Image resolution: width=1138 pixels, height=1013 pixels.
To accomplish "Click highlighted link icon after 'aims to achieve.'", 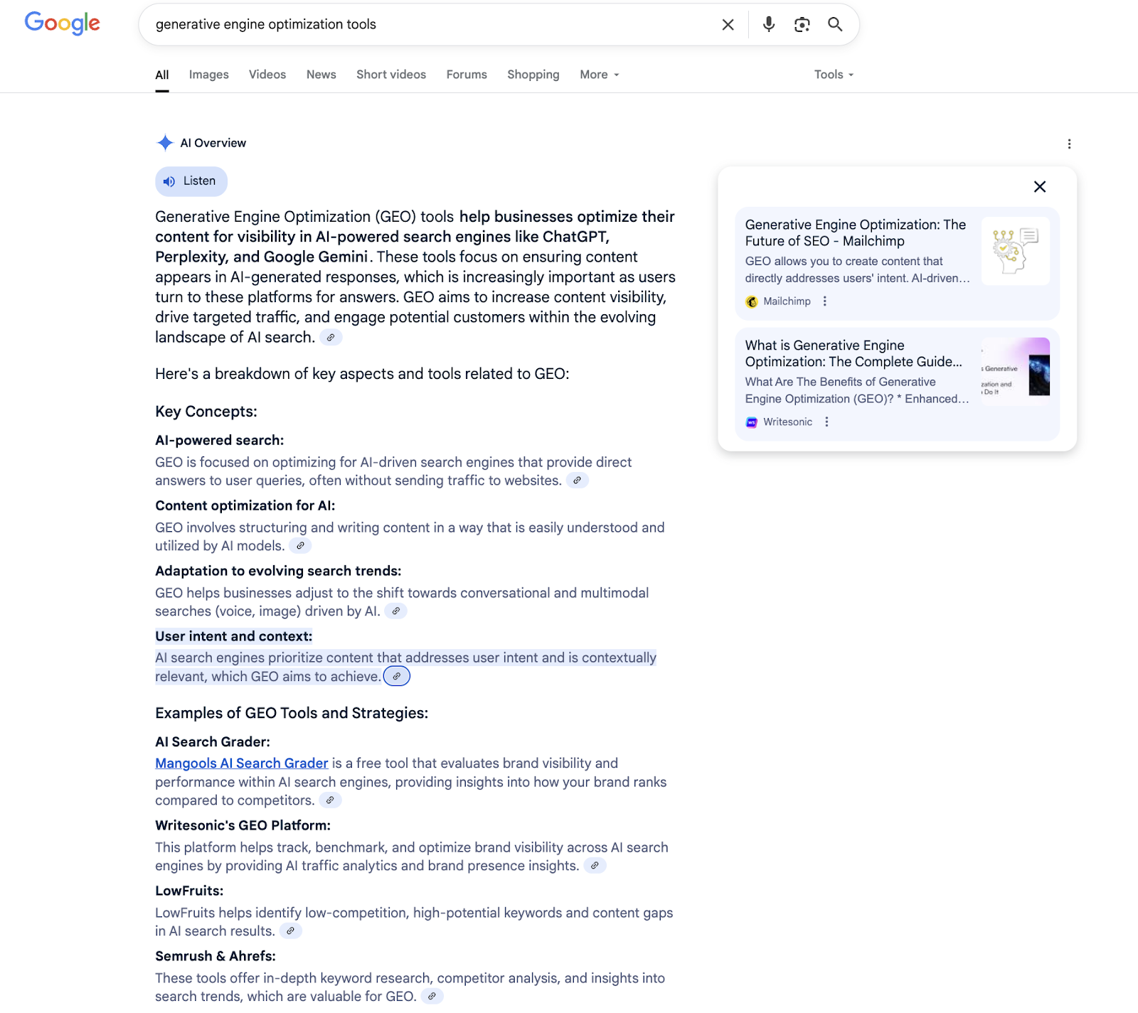I will (x=397, y=677).
